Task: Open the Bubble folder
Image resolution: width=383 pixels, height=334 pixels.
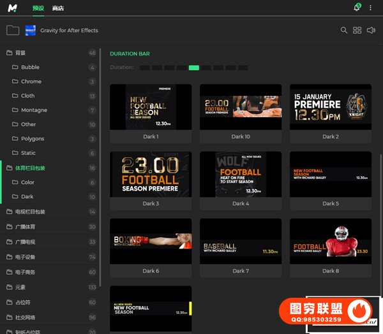Action: click(30, 67)
